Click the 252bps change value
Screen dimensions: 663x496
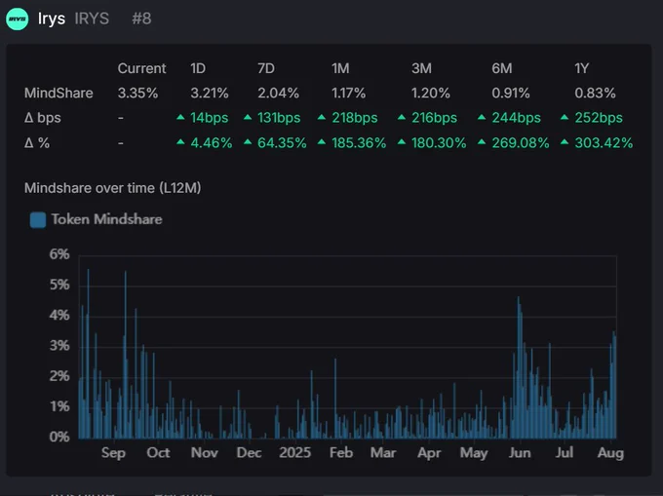coord(599,118)
